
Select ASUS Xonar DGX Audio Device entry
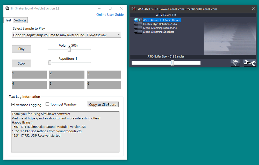tap(162, 20)
